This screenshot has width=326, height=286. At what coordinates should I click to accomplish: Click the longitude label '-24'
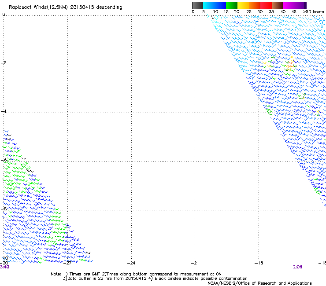tap(131, 263)
